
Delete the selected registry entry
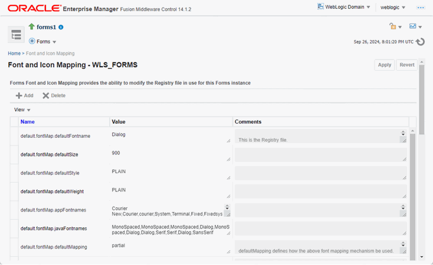(54, 95)
